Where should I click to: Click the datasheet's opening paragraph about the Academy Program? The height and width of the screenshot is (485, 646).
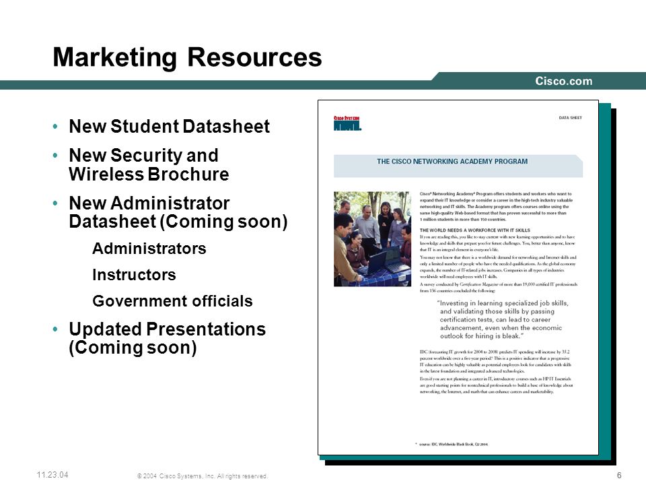(x=496, y=206)
